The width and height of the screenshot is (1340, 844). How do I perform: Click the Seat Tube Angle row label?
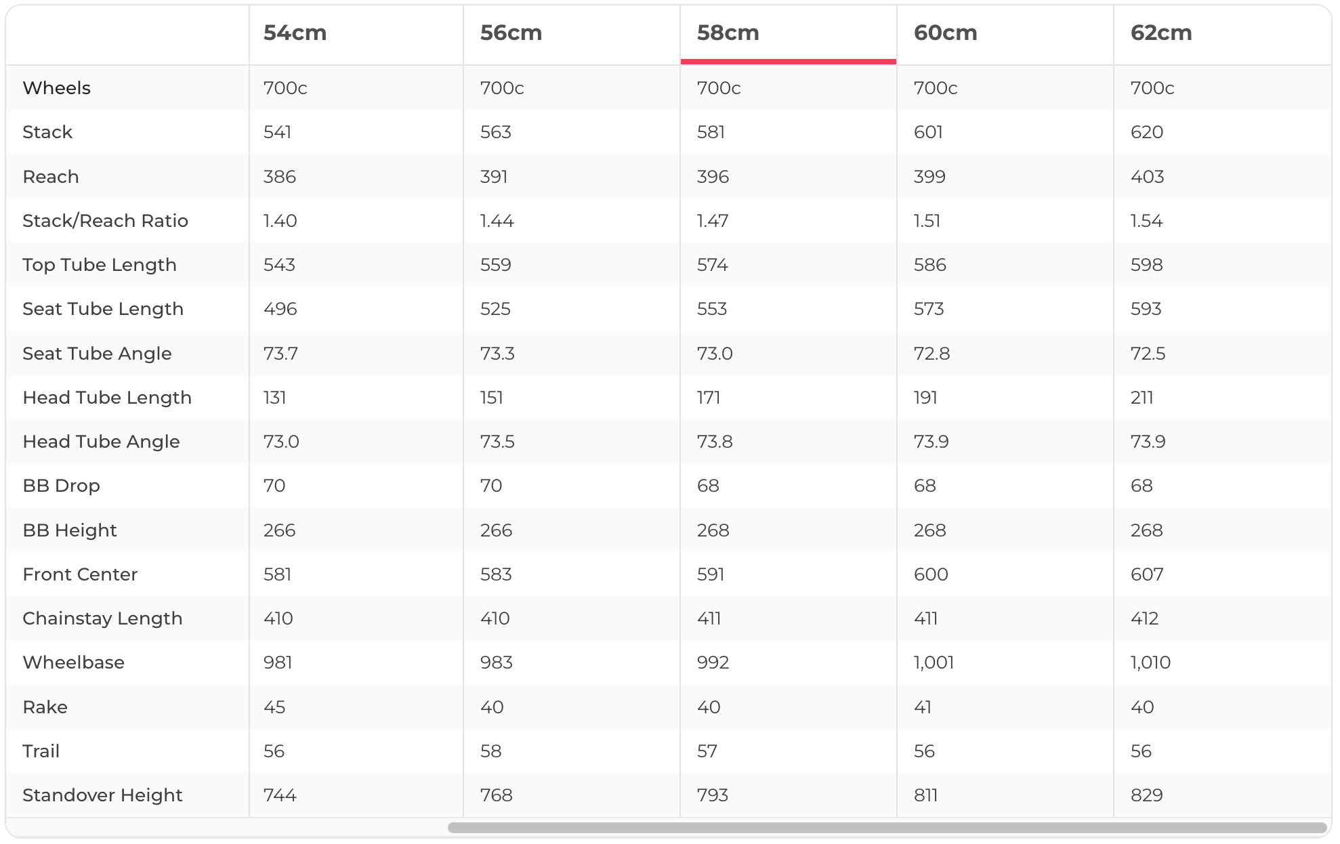(x=97, y=354)
